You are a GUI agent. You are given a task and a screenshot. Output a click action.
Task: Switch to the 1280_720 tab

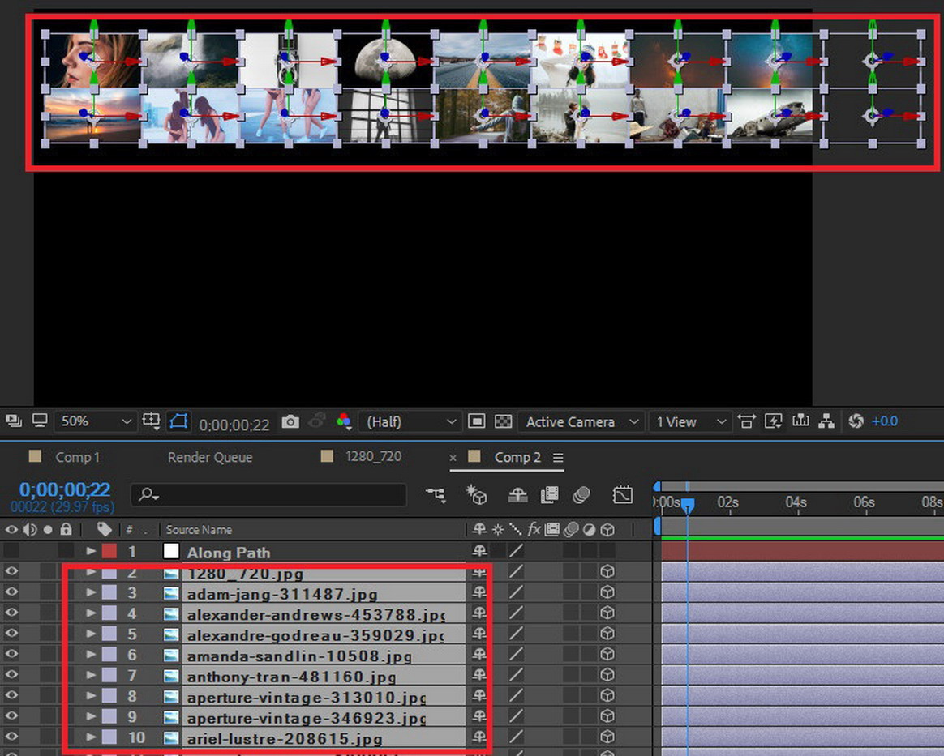[373, 456]
